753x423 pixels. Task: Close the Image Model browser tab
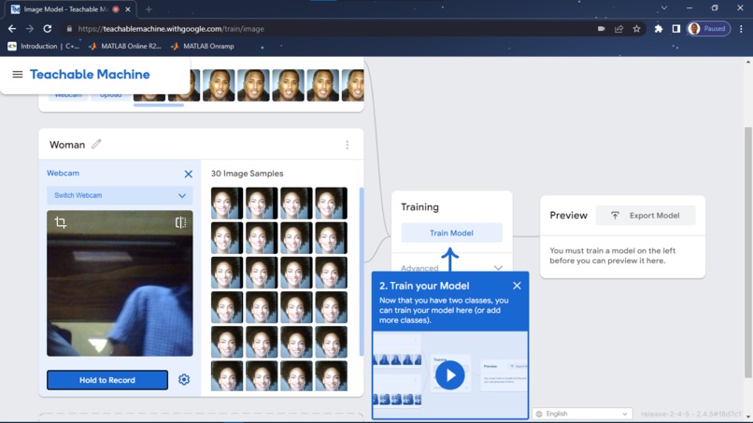point(128,9)
